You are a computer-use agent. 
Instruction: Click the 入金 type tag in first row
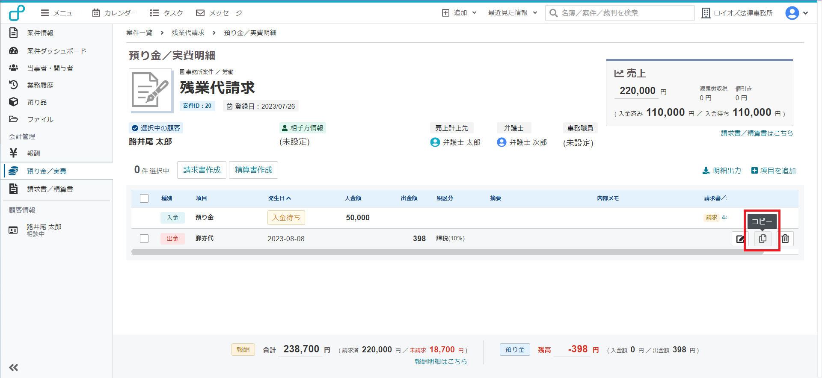(x=173, y=218)
